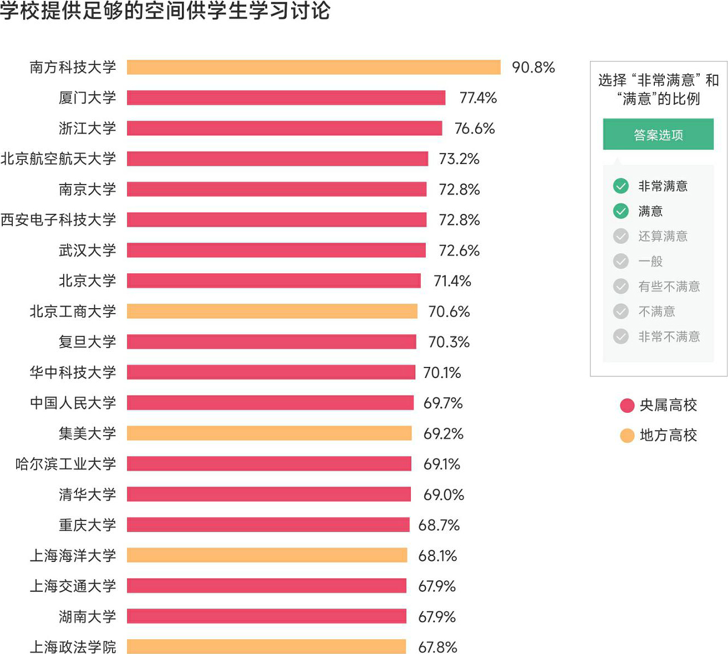Click the 浙江大学 school label
Image resolution: width=728 pixels, height=654 pixels.
tap(88, 129)
